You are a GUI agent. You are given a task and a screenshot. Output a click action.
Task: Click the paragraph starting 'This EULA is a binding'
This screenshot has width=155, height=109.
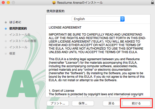pos(96,70)
